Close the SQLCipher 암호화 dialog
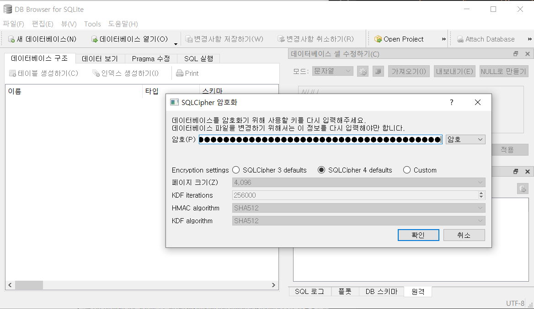Viewport: 534px width, 309px height. coord(478,102)
